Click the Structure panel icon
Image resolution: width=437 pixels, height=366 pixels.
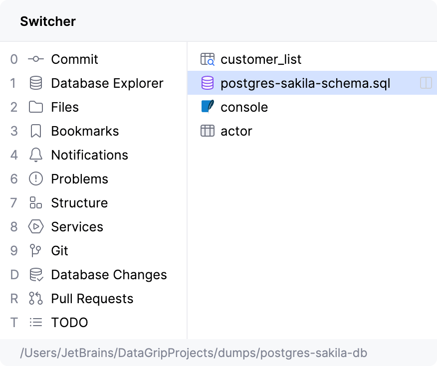coord(36,203)
